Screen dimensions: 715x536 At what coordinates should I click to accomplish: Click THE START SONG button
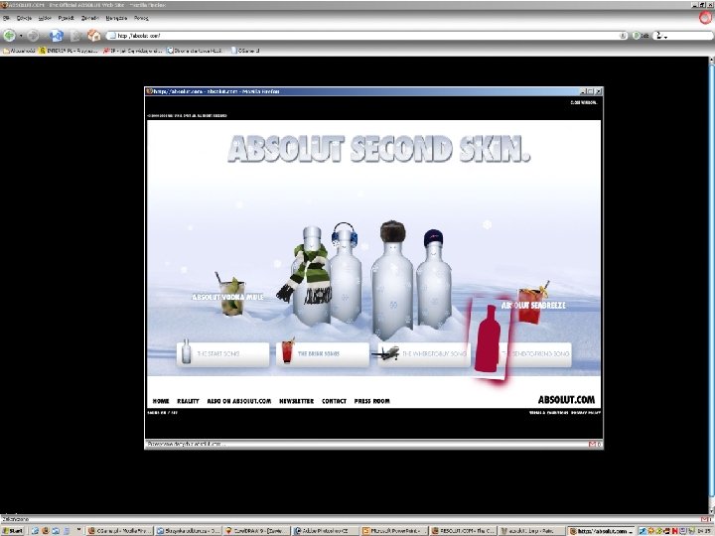[x=223, y=353]
